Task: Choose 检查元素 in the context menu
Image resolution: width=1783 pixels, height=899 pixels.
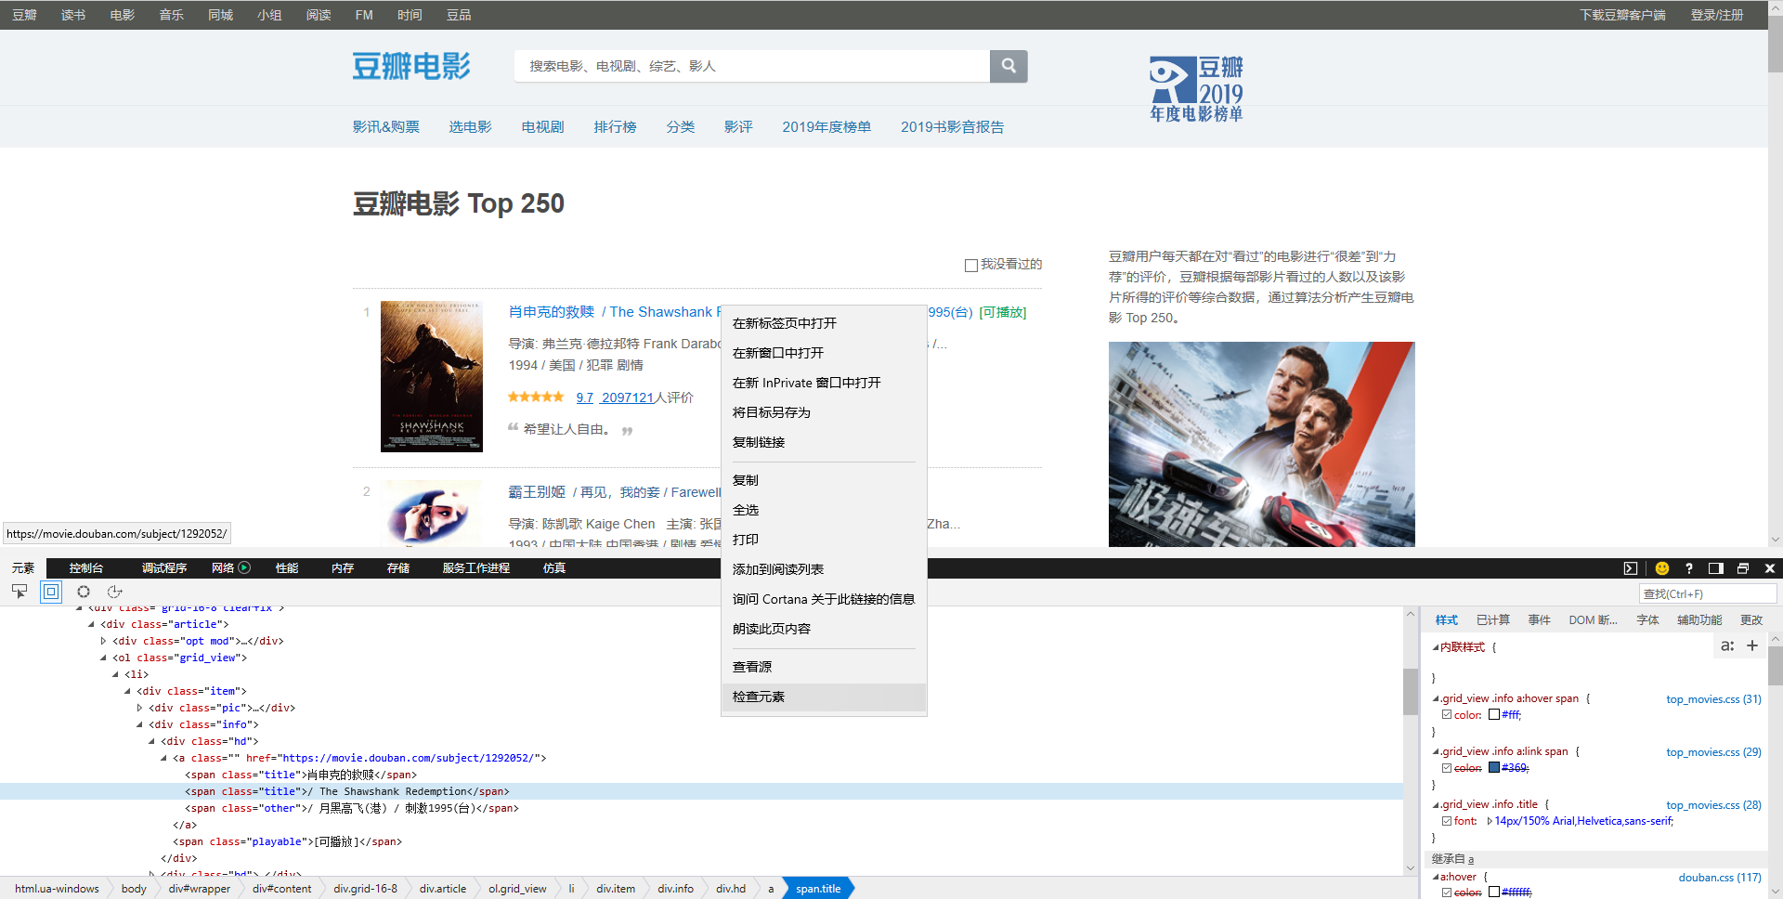Action: 824,697
